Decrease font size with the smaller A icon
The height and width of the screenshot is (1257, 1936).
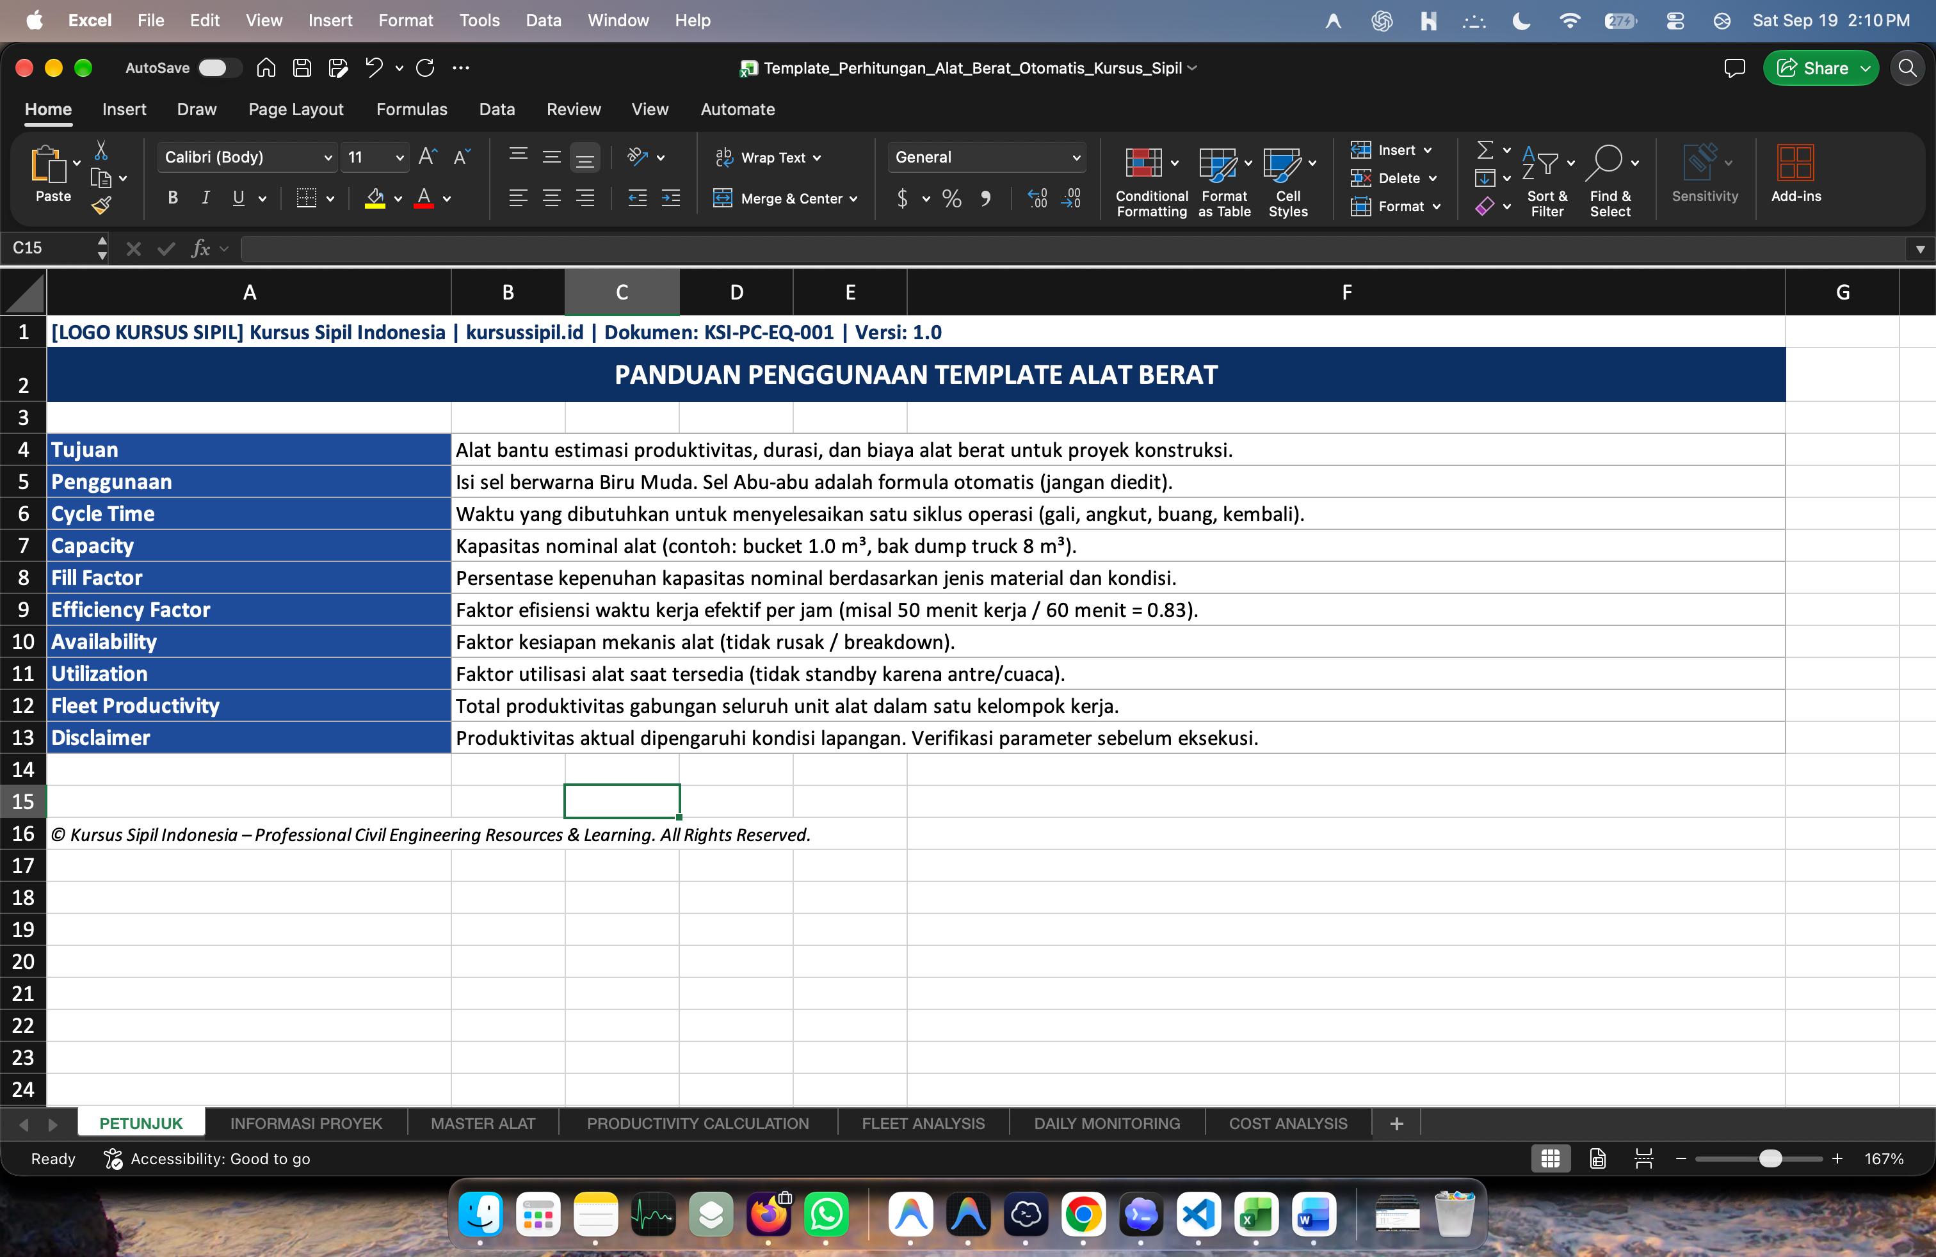click(462, 157)
